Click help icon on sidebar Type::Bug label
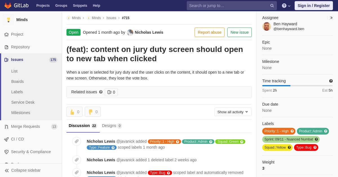The height and width of the screenshot is (177, 338). [315, 147]
